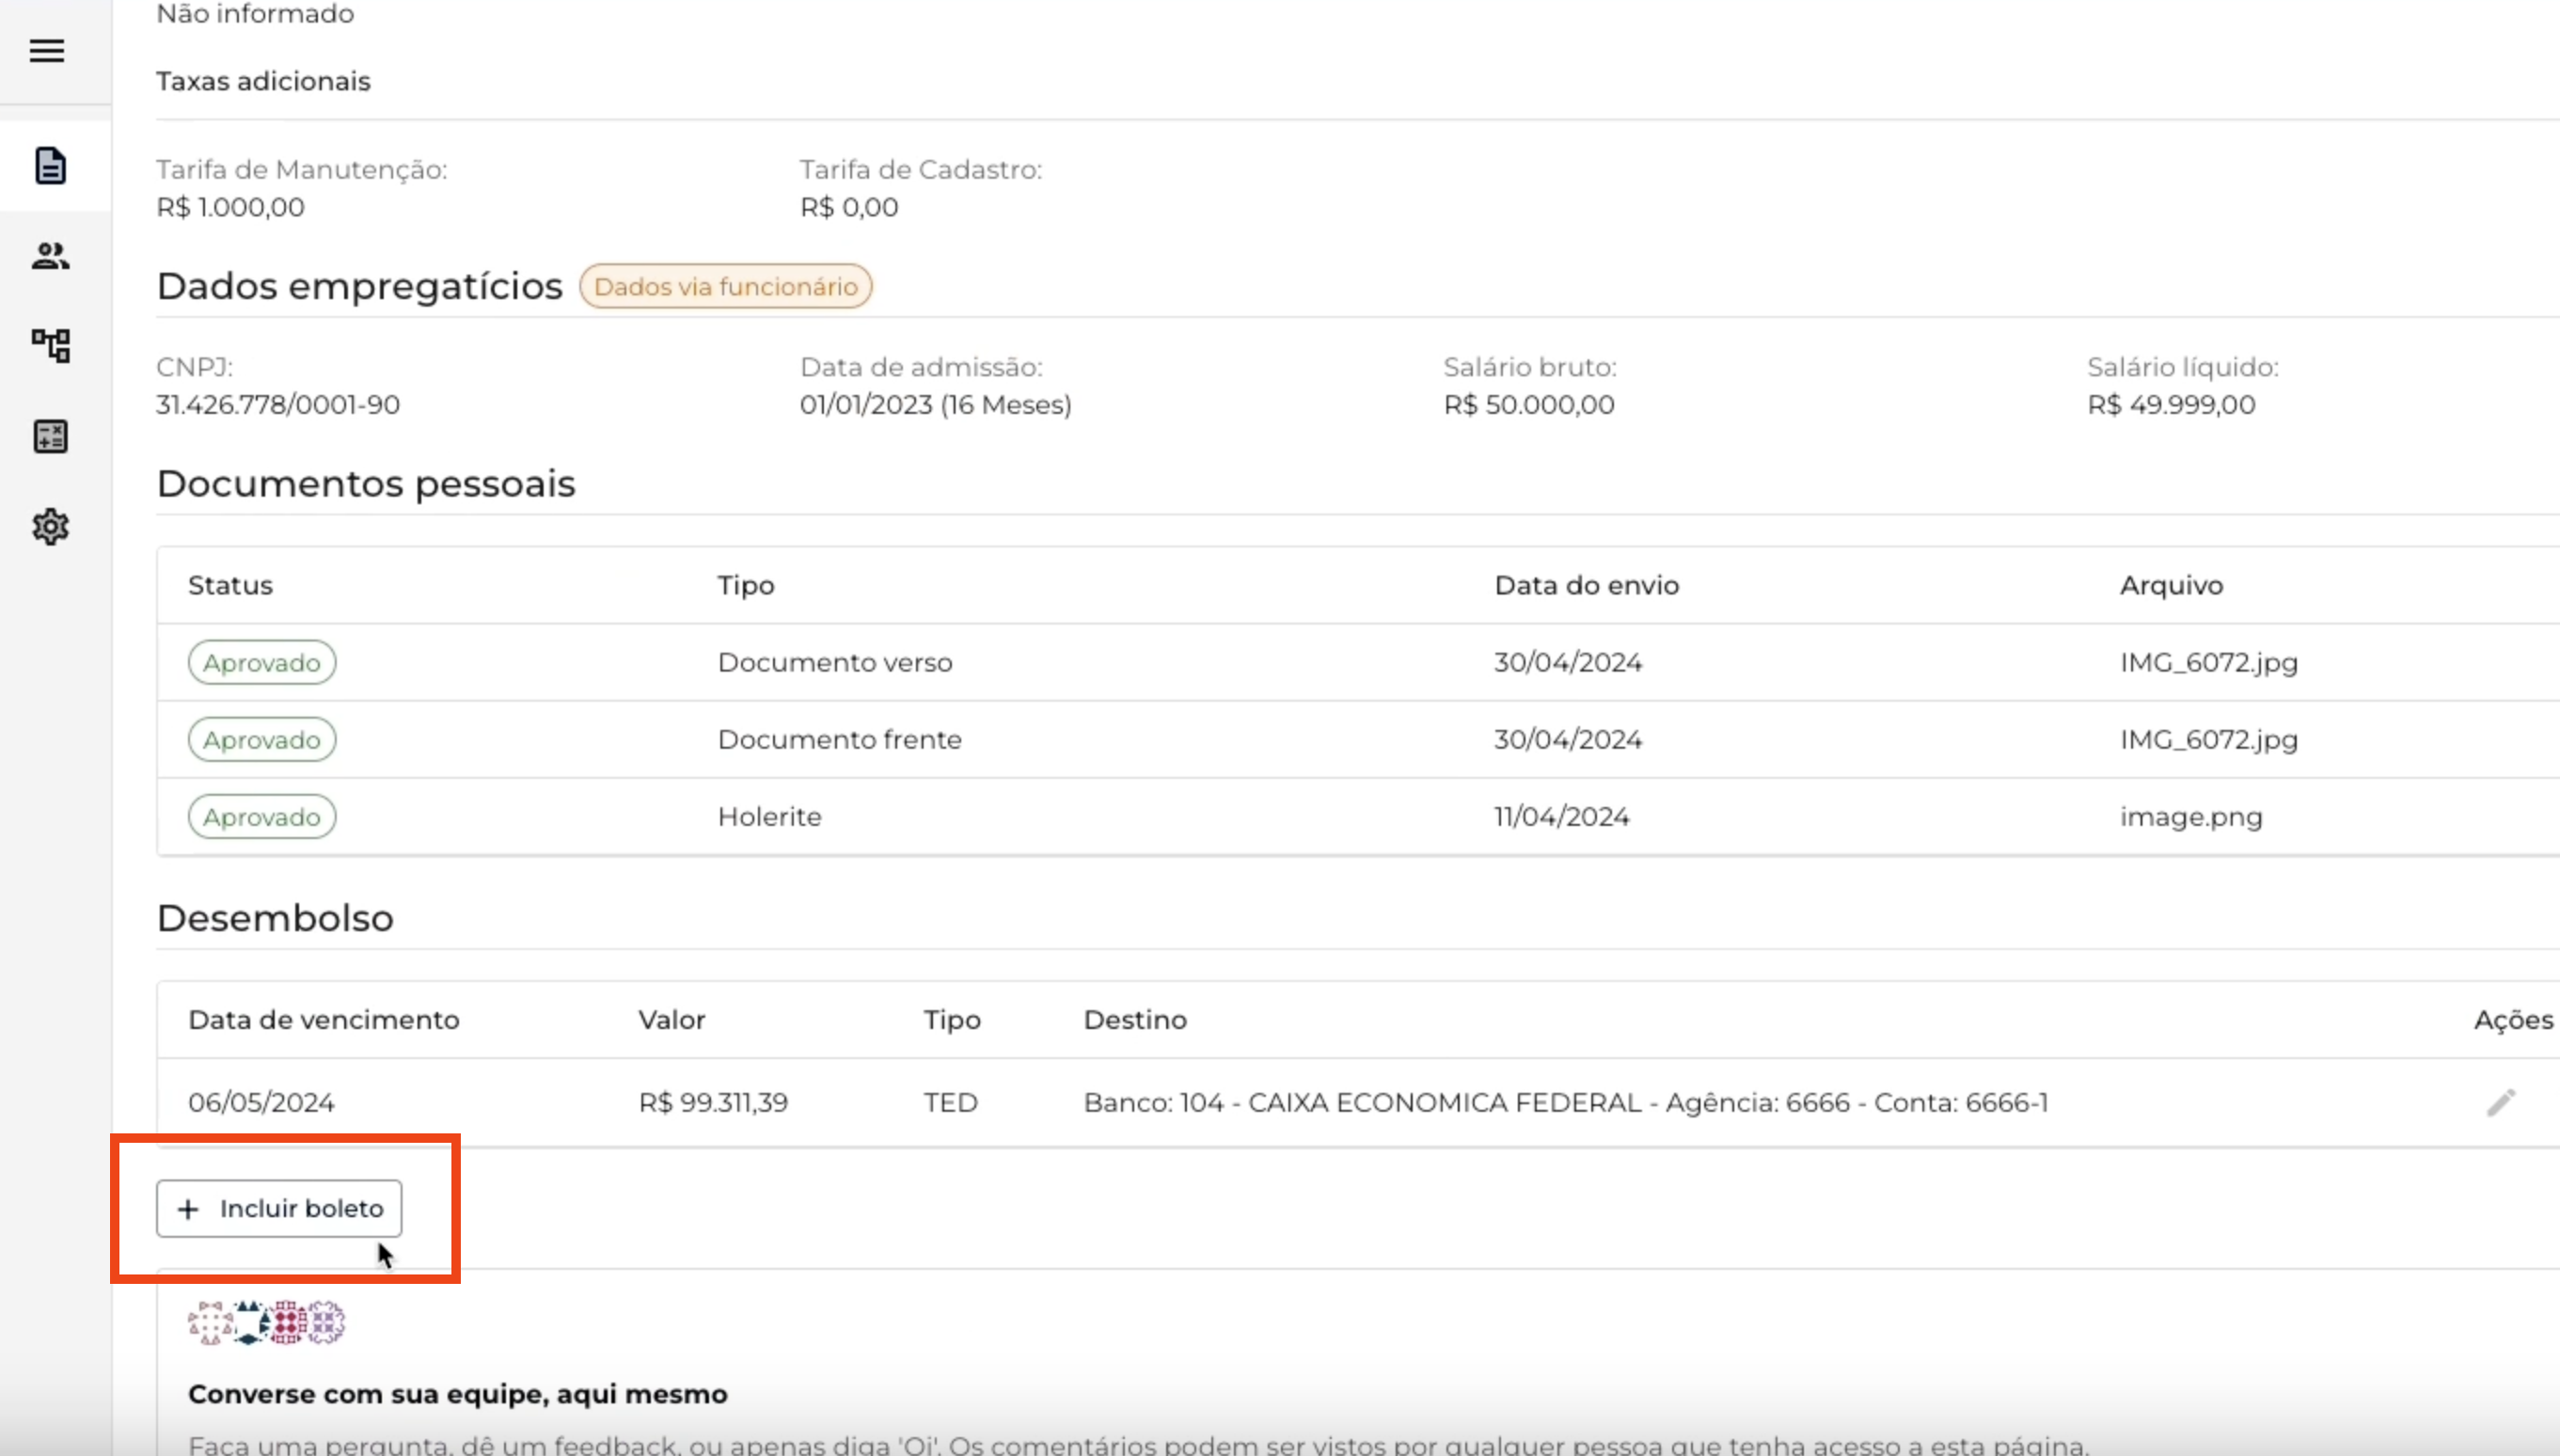Click the Data de vencimento column header
Screen dimensions: 2560x1456
323,1019
